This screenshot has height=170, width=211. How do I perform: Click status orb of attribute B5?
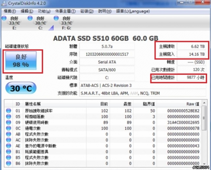(x=9, y=158)
